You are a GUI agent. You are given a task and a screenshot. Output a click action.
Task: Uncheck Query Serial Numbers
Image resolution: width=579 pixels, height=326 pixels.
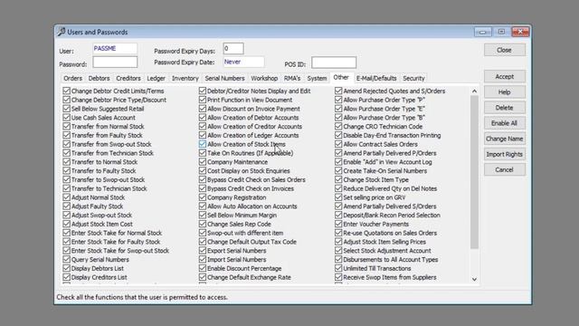point(66,260)
